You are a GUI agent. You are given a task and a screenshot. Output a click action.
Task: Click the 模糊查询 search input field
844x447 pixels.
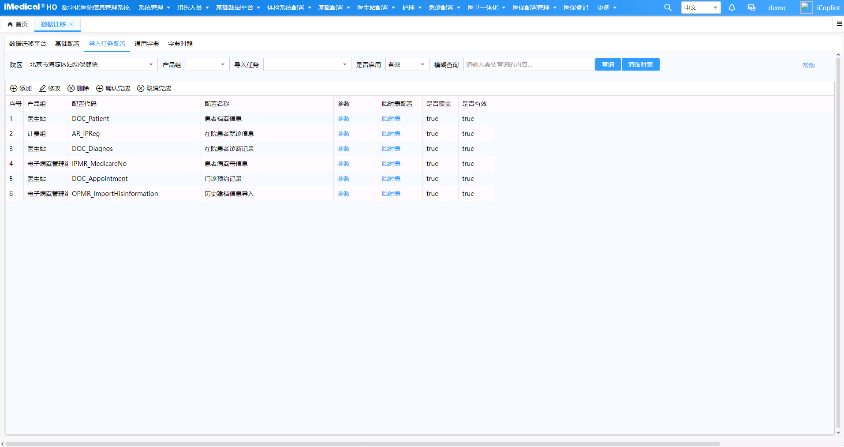pyautogui.click(x=528, y=64)
